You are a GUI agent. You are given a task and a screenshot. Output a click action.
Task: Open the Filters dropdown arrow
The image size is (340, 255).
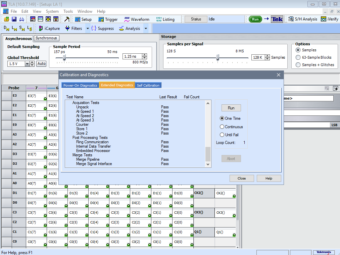[x=88, y=29]
